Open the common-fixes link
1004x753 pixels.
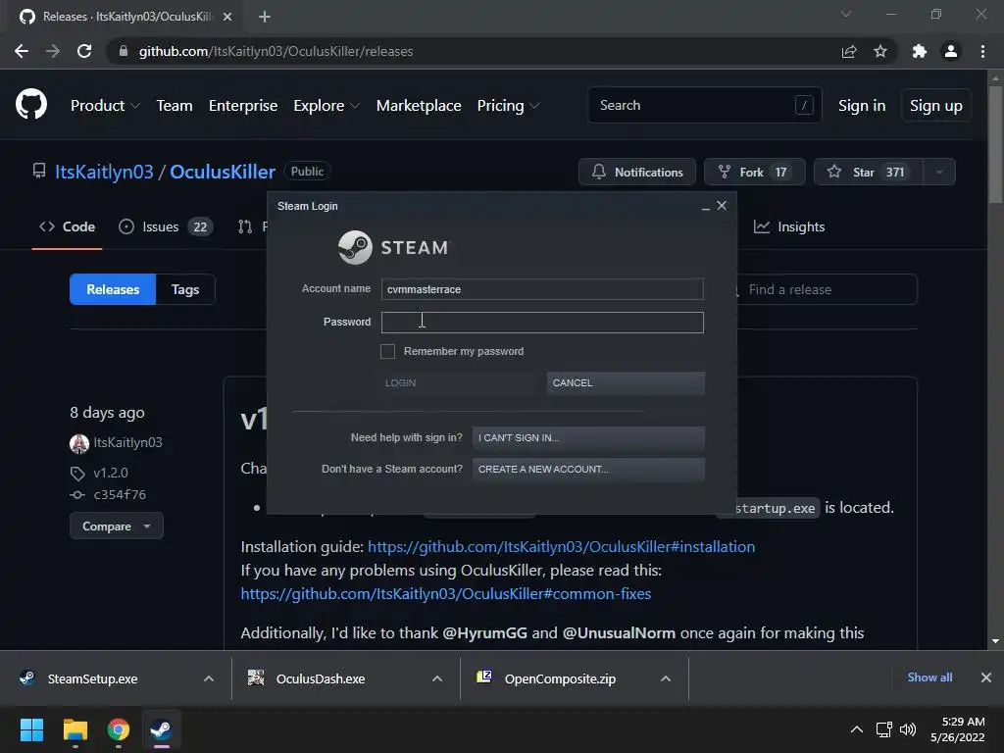(x=446, y=594)
